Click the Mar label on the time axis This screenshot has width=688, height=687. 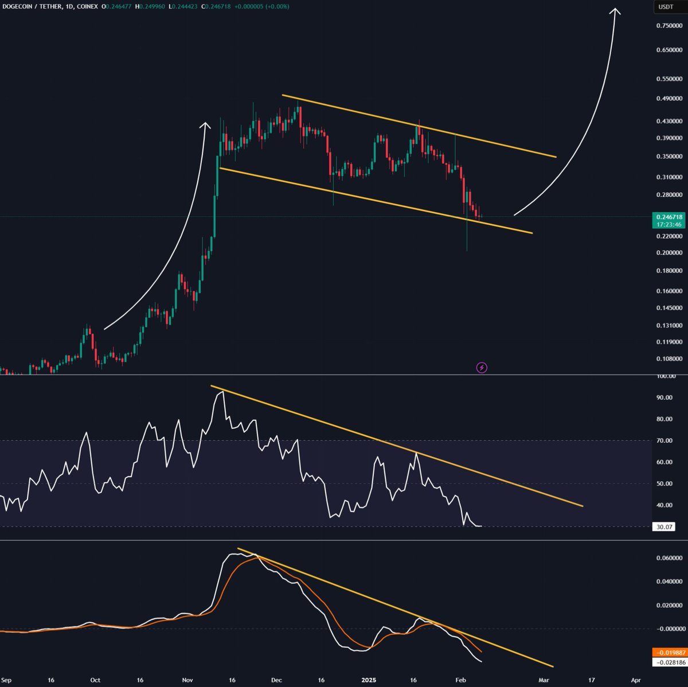coord(544,680)
